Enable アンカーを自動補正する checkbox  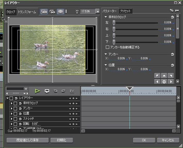[107, 47]
